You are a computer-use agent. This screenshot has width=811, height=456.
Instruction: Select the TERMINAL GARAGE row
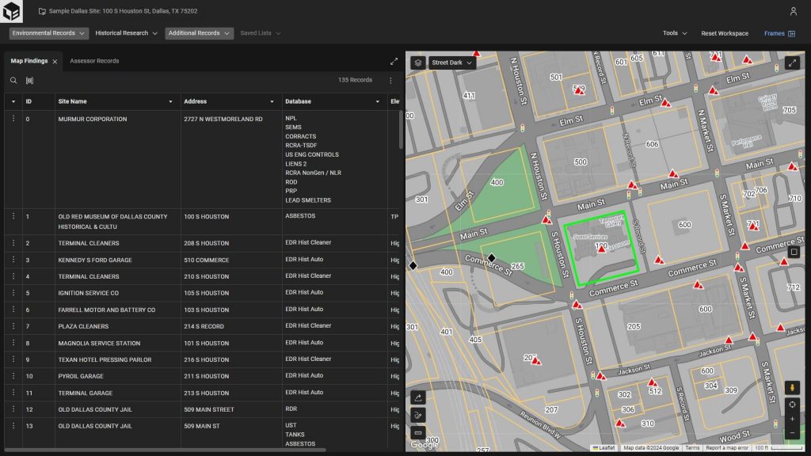(x=202, y=393)
